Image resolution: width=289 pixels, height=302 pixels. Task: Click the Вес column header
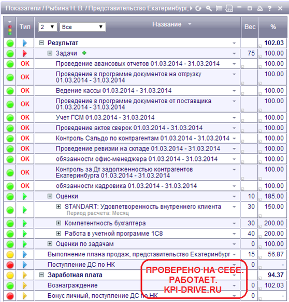(250, 27)
